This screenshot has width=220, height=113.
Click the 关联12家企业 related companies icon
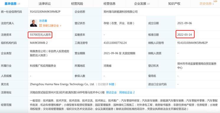coord(41,26)
